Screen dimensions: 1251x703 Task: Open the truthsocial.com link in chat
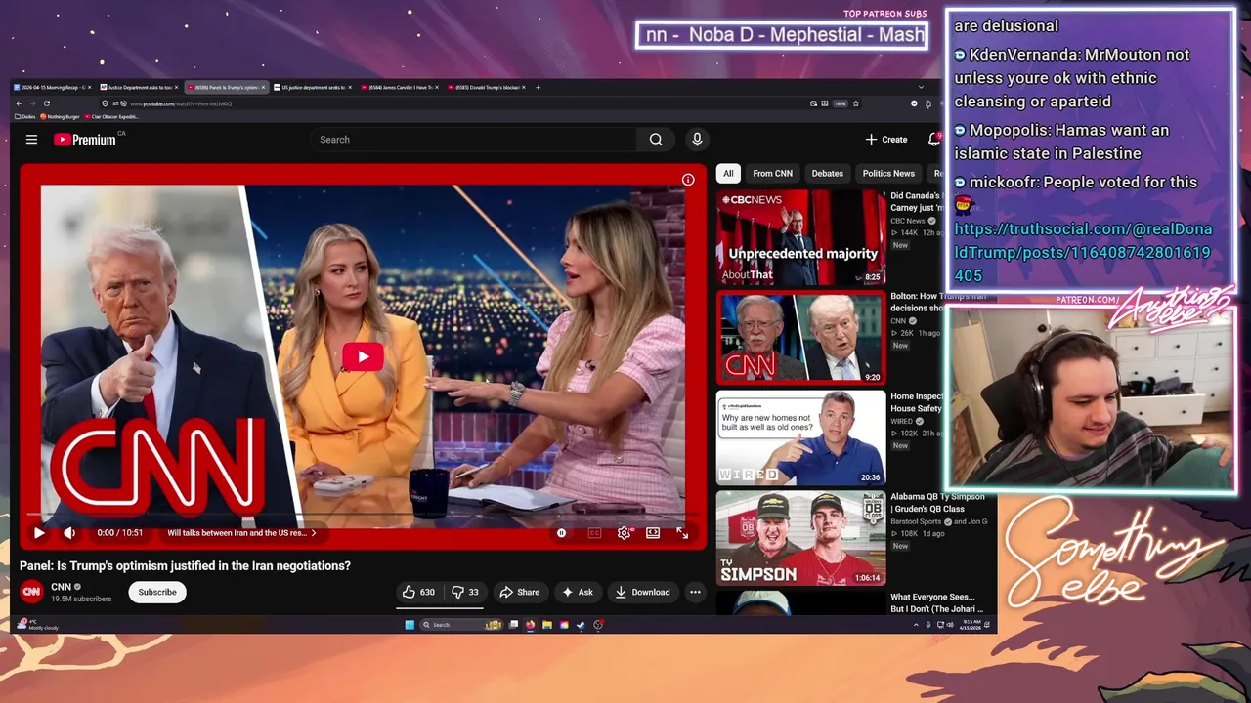(1083, 252)
